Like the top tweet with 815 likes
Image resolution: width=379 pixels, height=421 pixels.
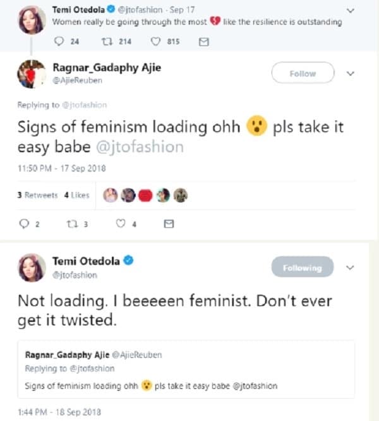(156, 42)
